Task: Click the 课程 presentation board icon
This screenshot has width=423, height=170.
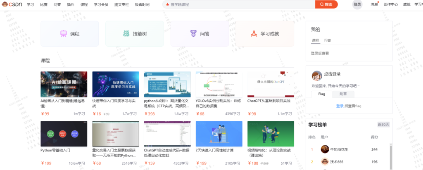Action: point(63,34)
